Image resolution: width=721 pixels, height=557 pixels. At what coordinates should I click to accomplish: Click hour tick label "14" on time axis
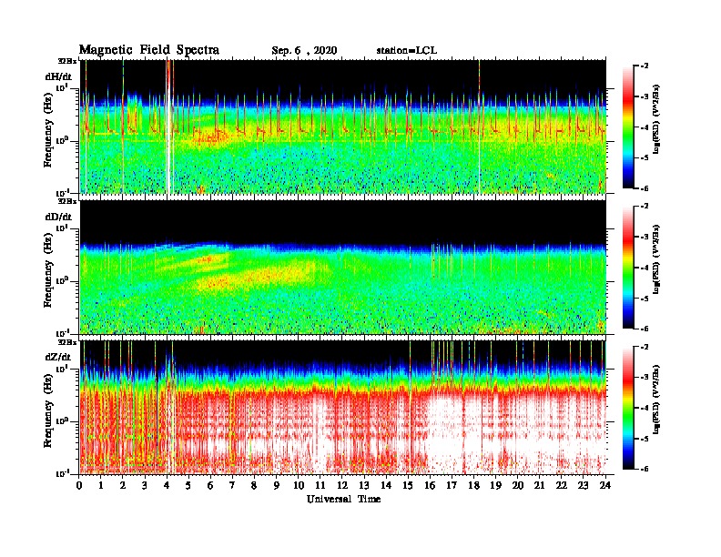pos(386,486)
